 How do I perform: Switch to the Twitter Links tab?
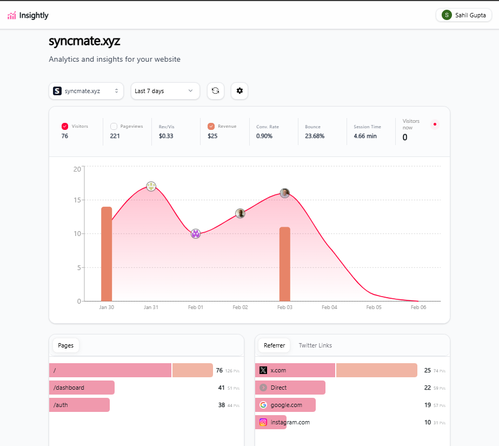(316, 345)
